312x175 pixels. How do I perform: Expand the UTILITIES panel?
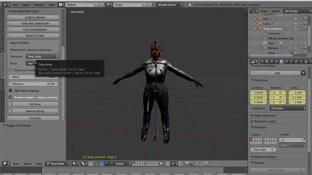[34, 118]
